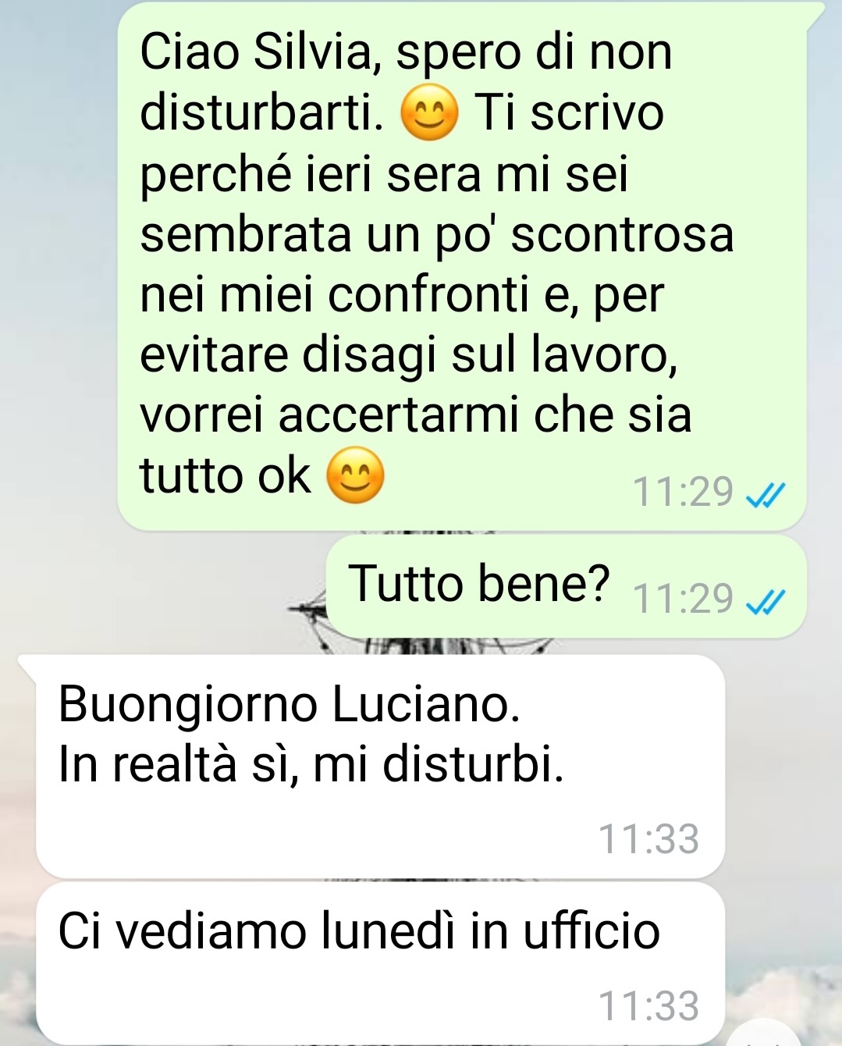Tap the word "scontrosa" in the green bubble

click(x=623, y=234)
